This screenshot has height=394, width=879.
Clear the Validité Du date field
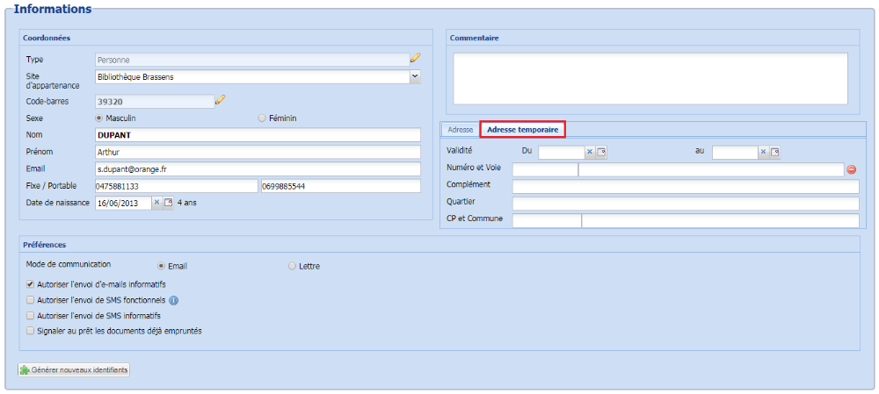[x=590, y=152]
